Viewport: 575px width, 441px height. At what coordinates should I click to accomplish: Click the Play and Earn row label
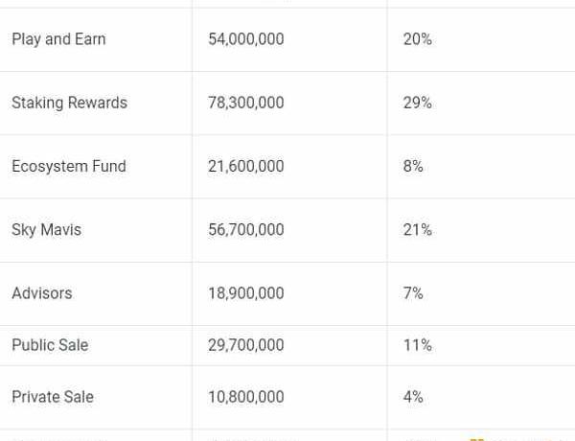[x=58, y=39]
